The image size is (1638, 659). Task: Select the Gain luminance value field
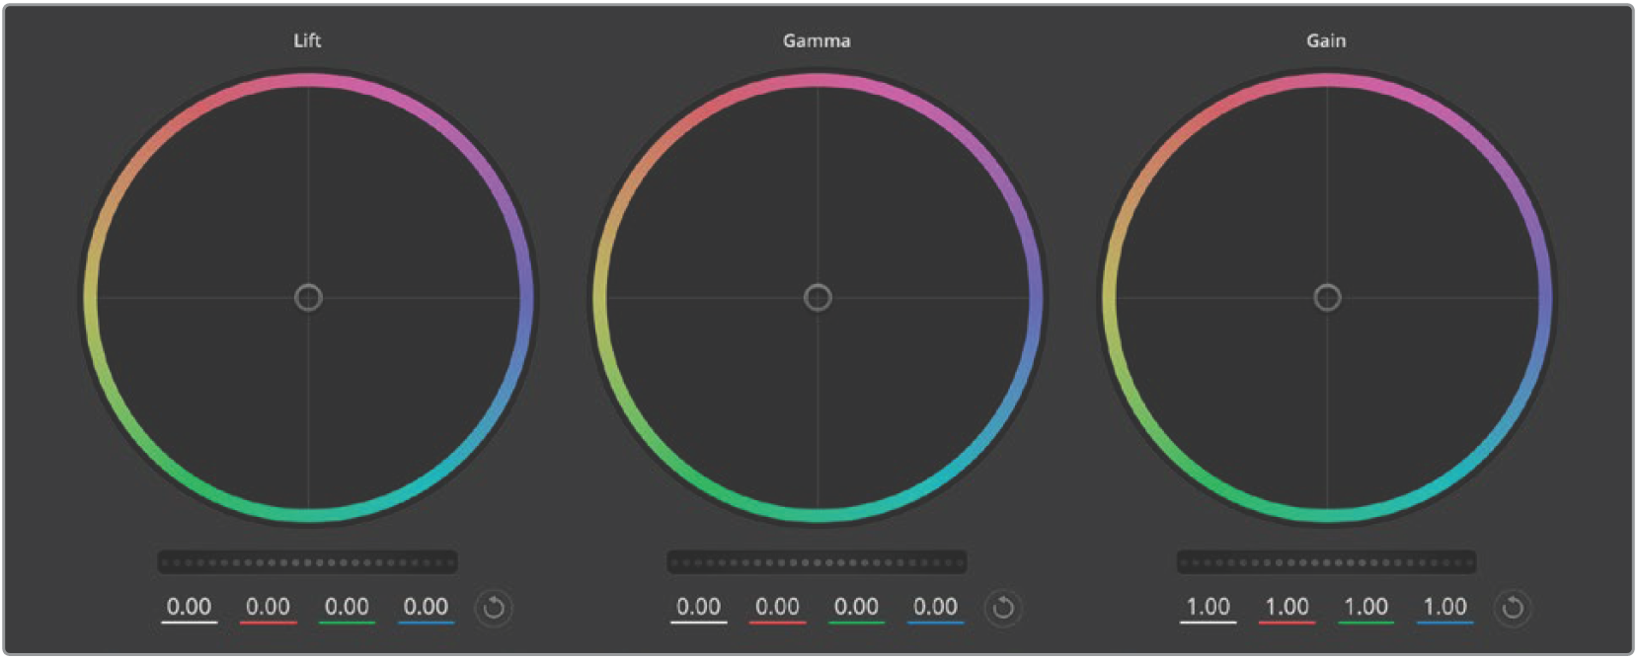(x=1208, y=608)
